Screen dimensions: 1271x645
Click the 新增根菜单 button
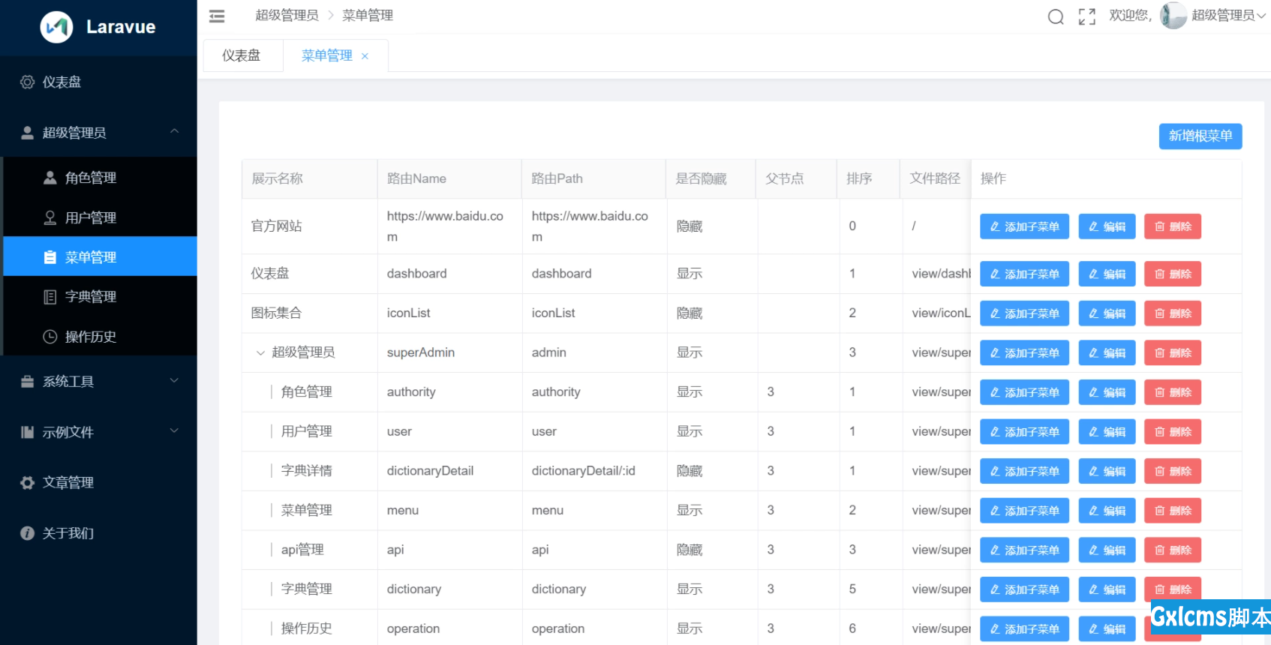click(1200, 136)
